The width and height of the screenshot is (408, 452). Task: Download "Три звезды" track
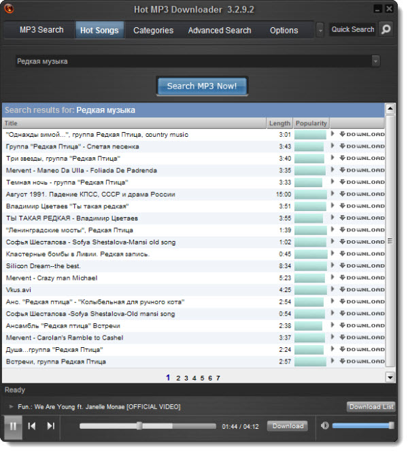click(362, 158)
